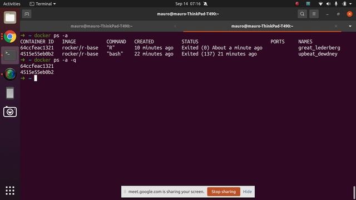
Task: Click the microphone indicator icon
Action: click(x=336, y=4)
